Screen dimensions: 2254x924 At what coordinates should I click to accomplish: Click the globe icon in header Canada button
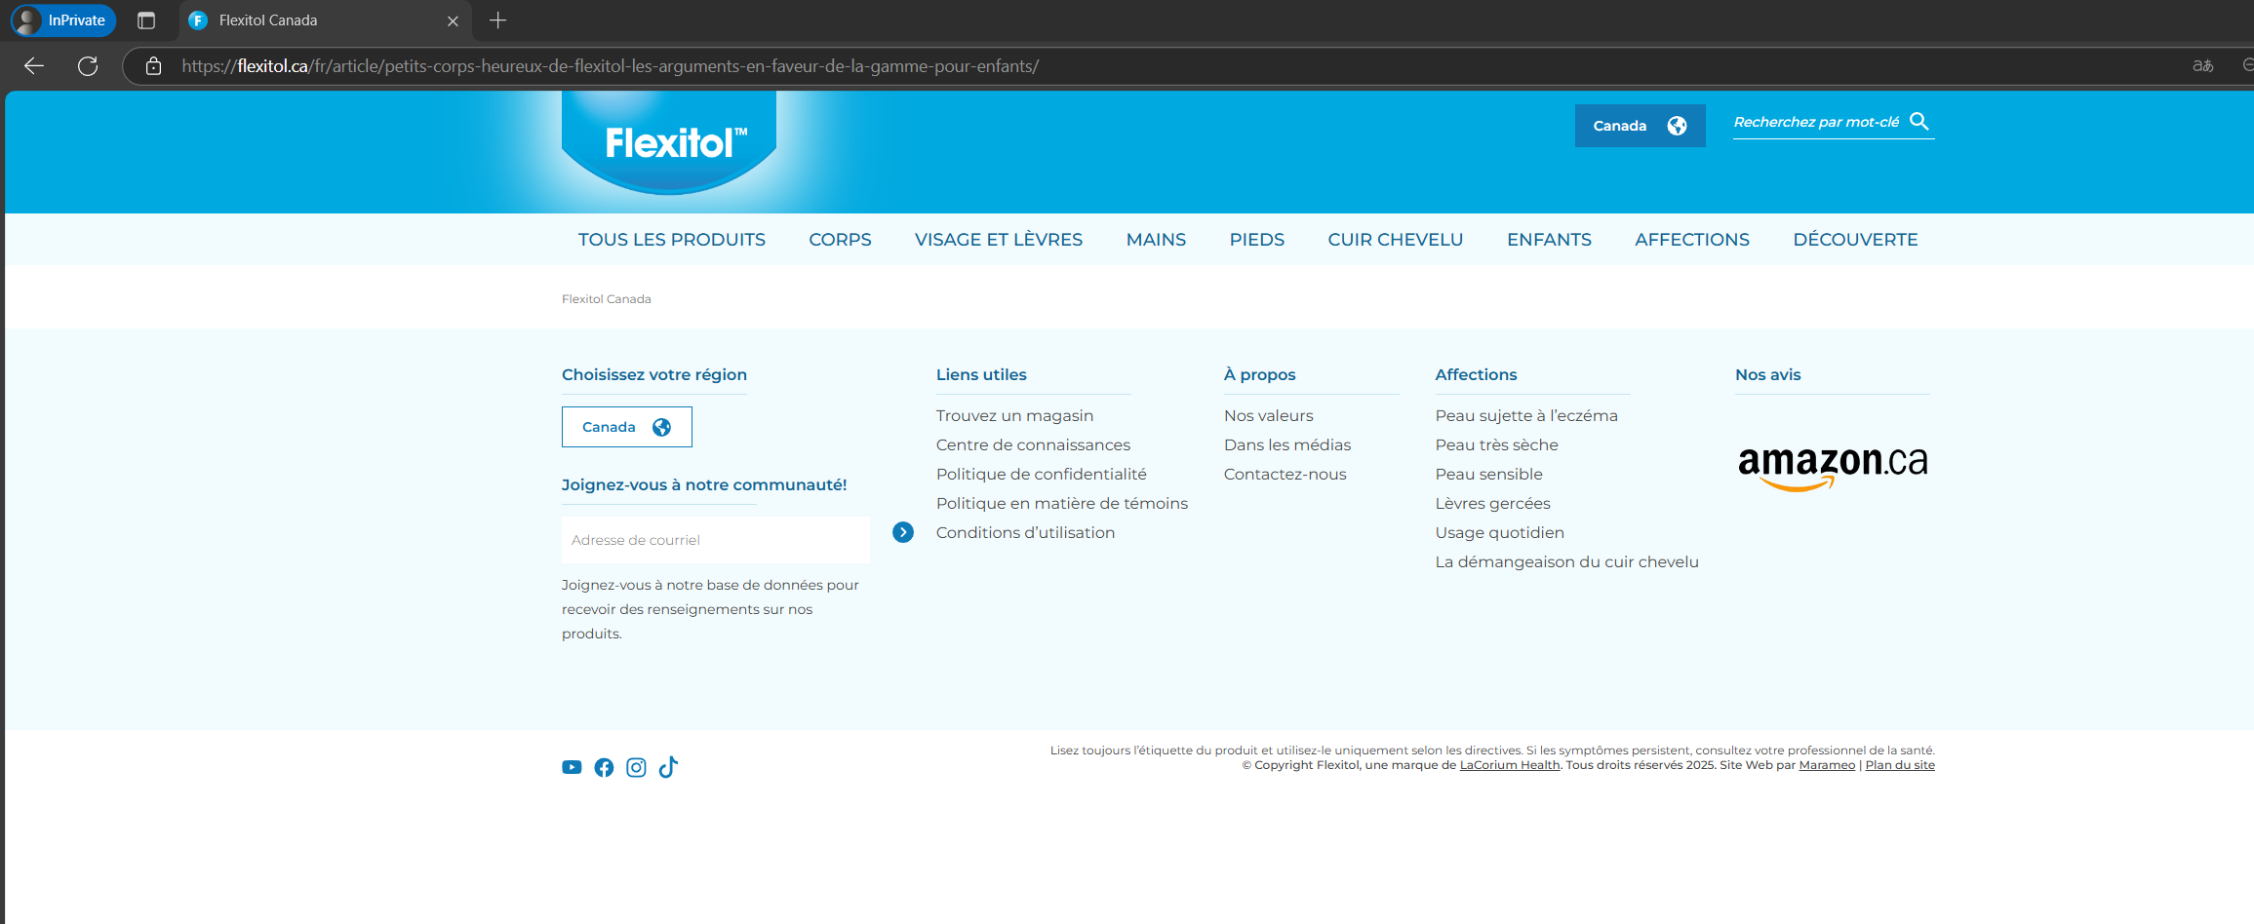(x=1677, y=126)
